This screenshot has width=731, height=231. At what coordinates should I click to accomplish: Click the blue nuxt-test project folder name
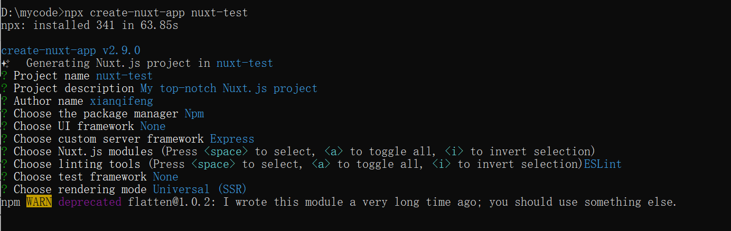click(245, 64)
